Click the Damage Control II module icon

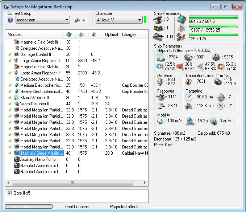point(16,54)
